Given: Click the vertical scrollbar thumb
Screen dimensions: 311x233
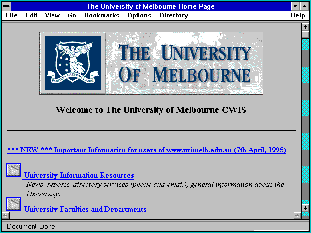Looking at the screenshot, I should click(x=305, y=34).
